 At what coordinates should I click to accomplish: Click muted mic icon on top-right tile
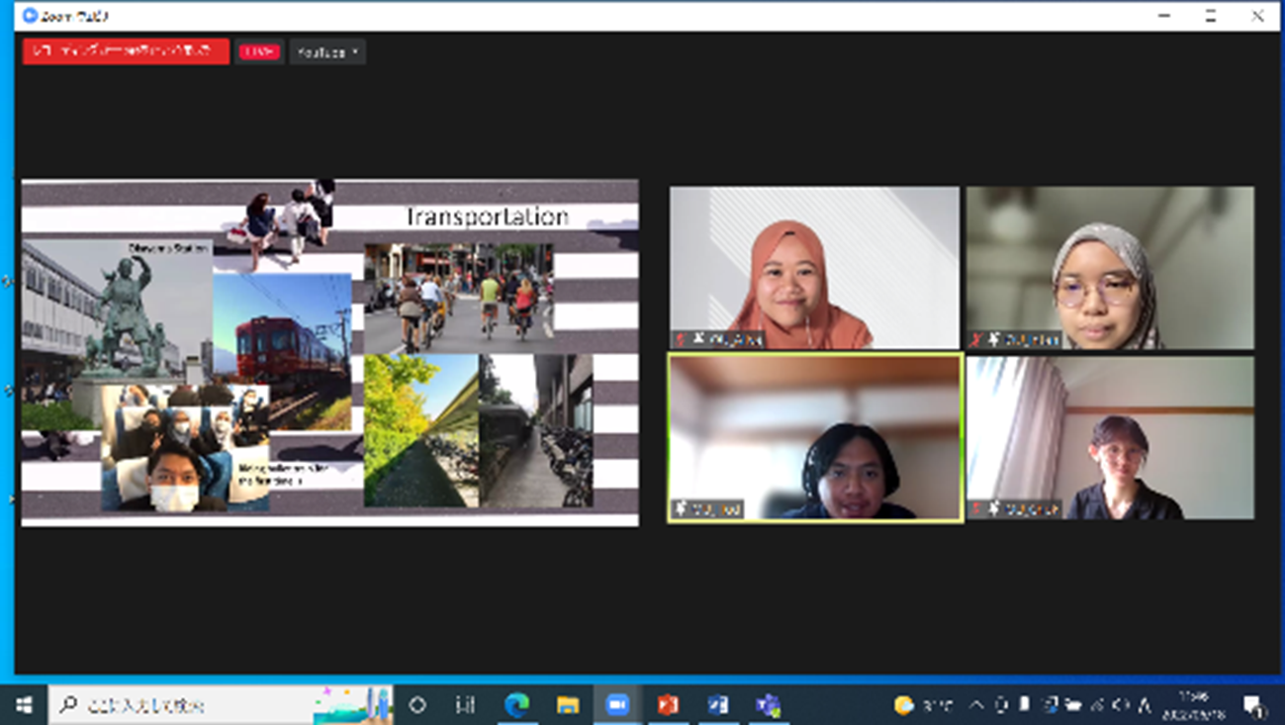[977, 339]
